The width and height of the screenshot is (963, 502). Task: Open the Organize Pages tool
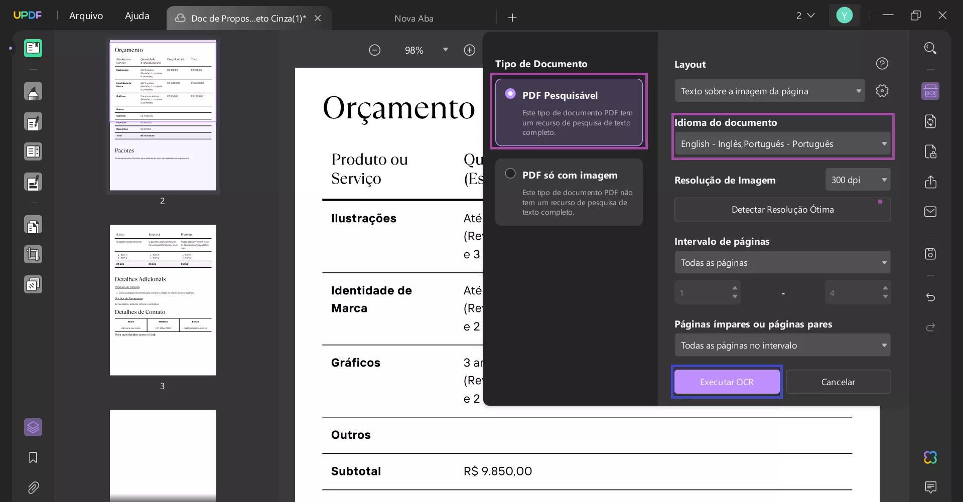(x=33, y=152)
